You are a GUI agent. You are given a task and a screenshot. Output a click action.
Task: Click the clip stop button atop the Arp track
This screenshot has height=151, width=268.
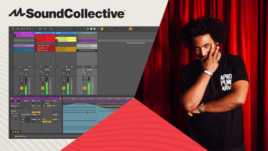pos(78,35)
